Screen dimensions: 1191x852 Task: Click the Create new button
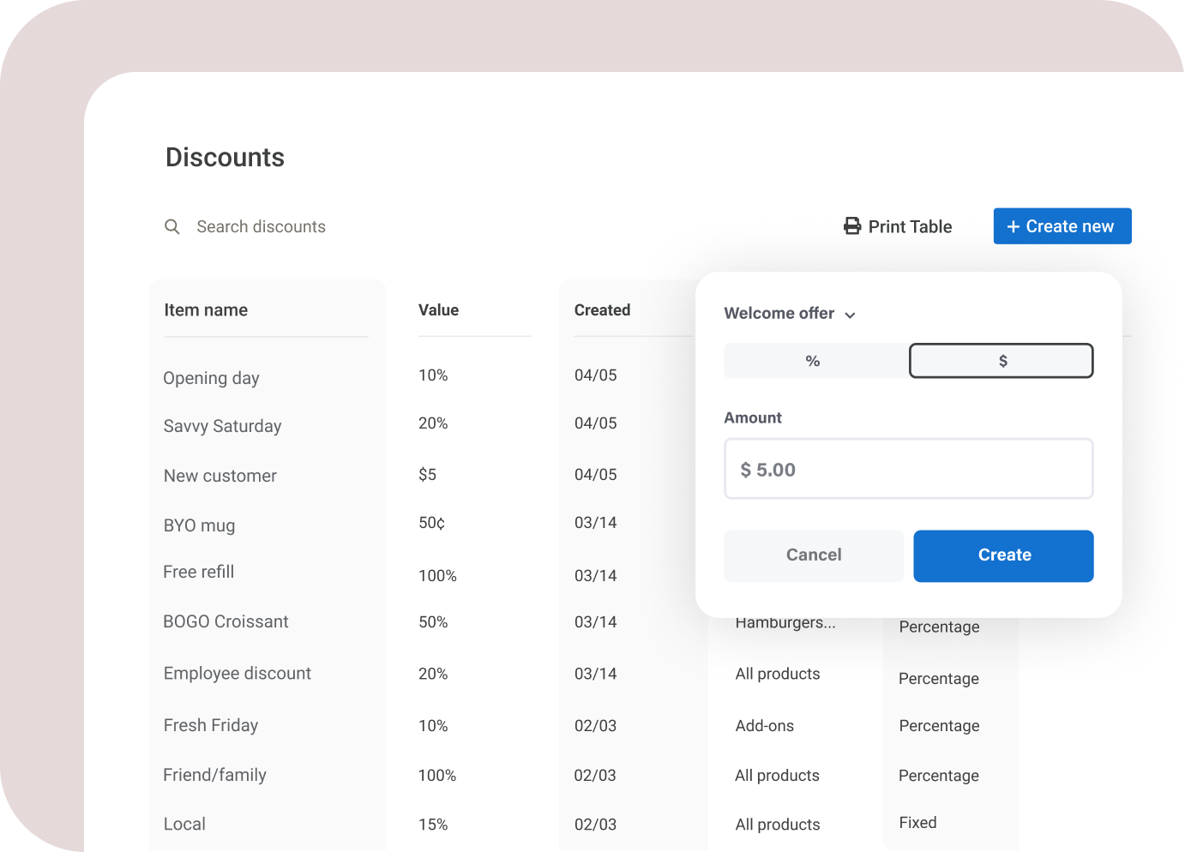(1062, 225)
